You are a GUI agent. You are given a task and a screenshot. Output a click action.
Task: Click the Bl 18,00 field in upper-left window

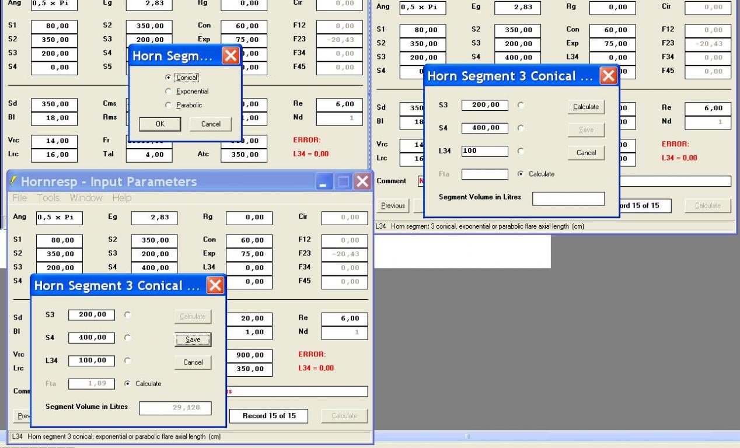pos(54,118)
